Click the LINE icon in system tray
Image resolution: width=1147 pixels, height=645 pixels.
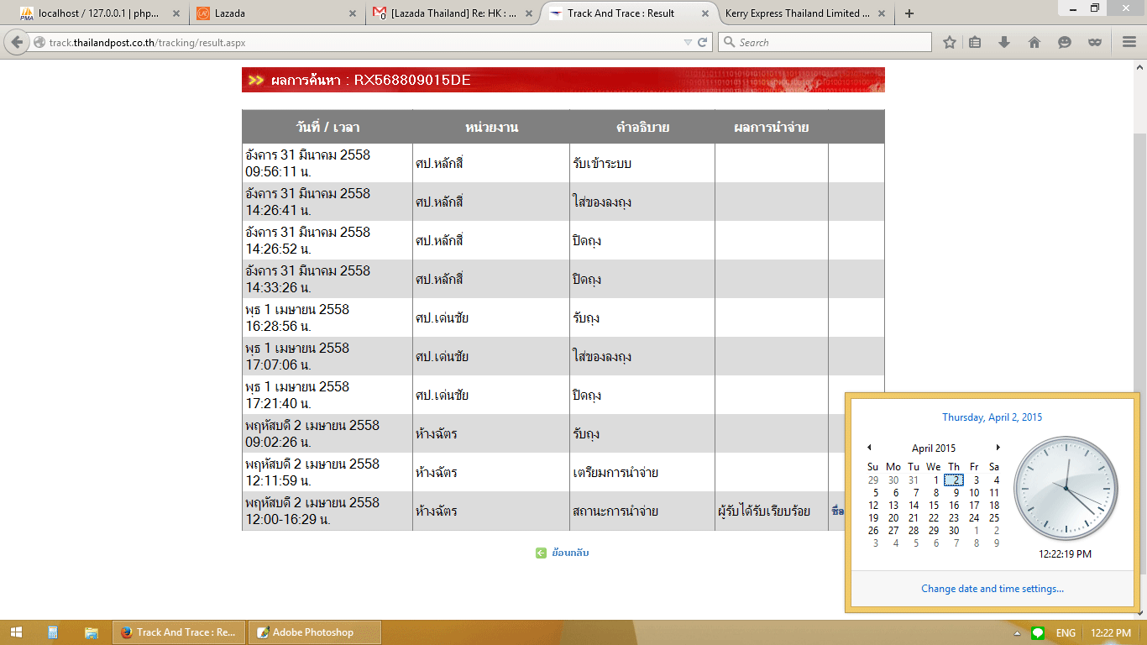[1038, 632]
